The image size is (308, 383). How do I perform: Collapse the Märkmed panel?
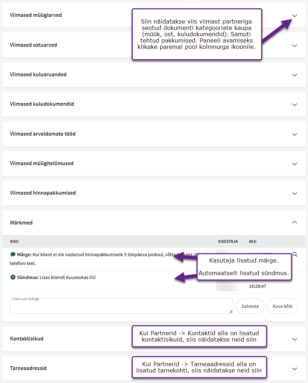point(295,222)
